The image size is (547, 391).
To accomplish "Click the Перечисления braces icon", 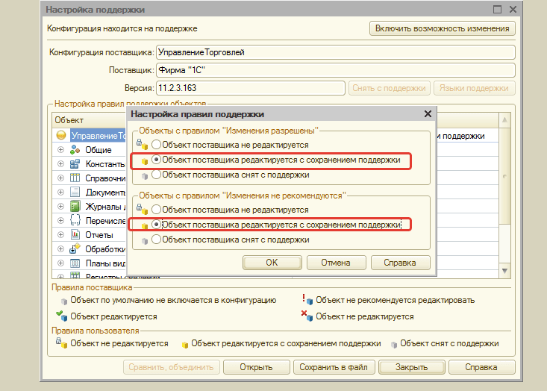I will 75,221.
